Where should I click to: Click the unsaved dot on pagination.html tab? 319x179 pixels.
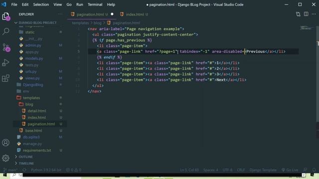112,14
